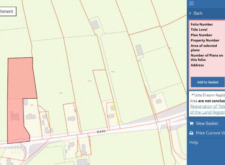The height and width of the screenshot is (165, 225).
Task: Click the Plan Number label
Action: pyautogui.click(x=201, y=35)
